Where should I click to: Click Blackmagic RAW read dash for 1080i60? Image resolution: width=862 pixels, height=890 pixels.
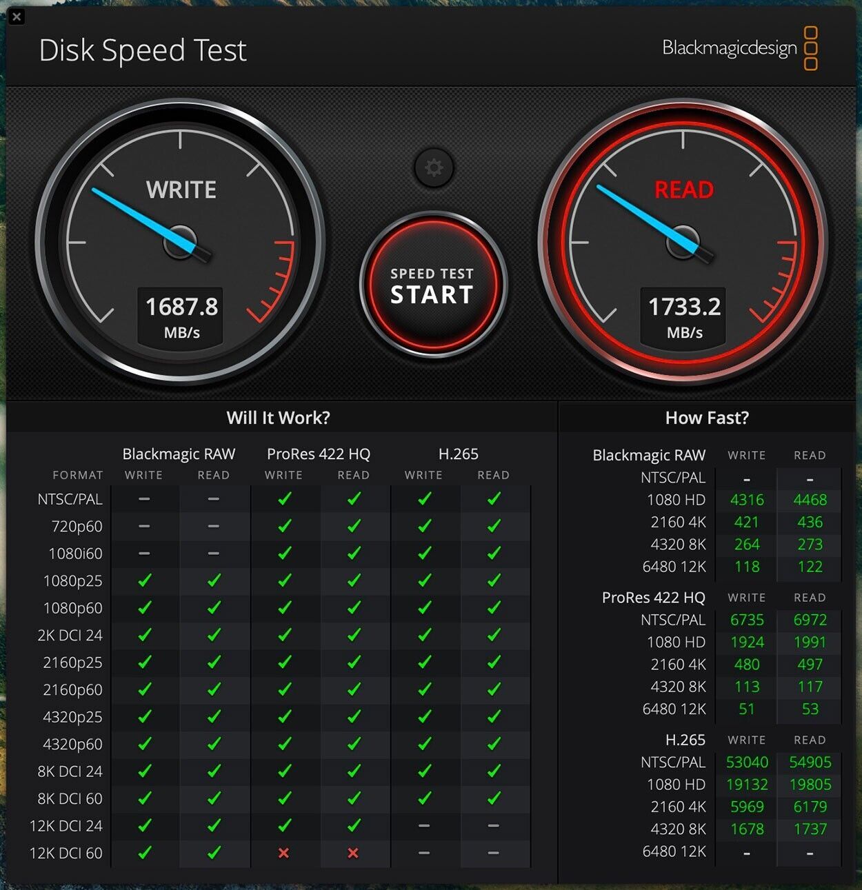(x=214, y=553)
